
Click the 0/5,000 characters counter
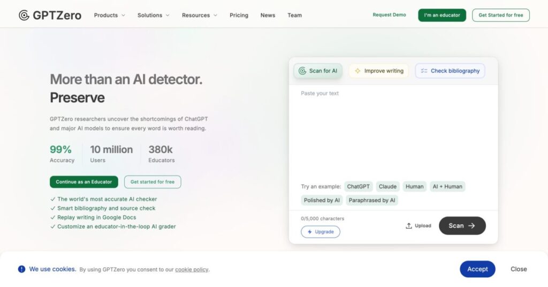point(323,218)
